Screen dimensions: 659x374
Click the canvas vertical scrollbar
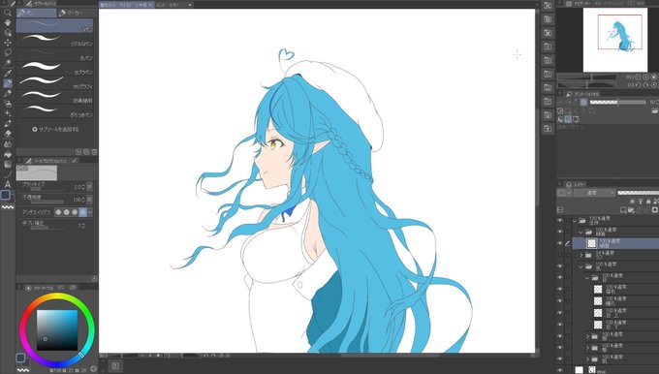pyautogui.click(x=538, y=180)
